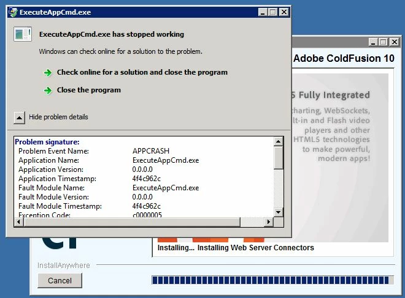
Task: Select the APPCRASH event name value
Action: point(151,151)
